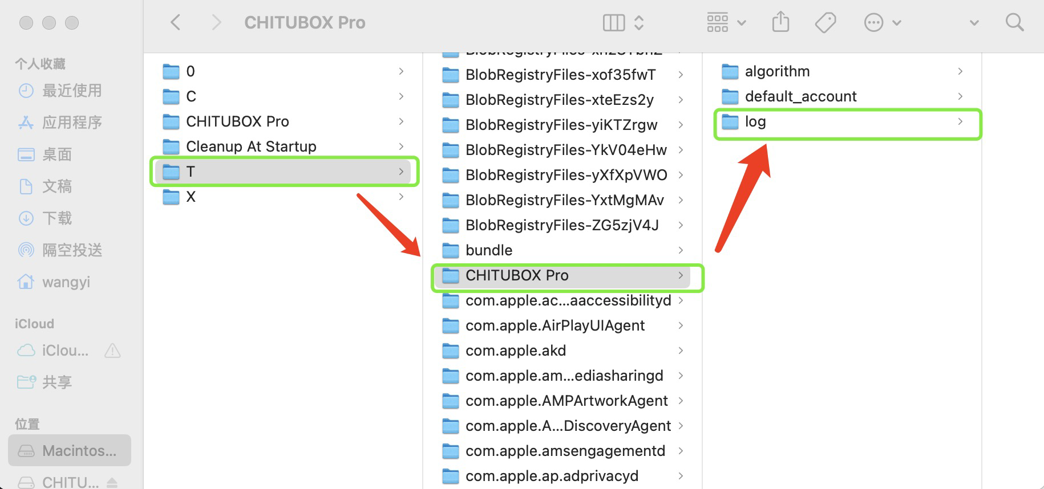Select CHITUBOX Pro in middle column
Screen dimensions: 1044x489
pos(563,275)
